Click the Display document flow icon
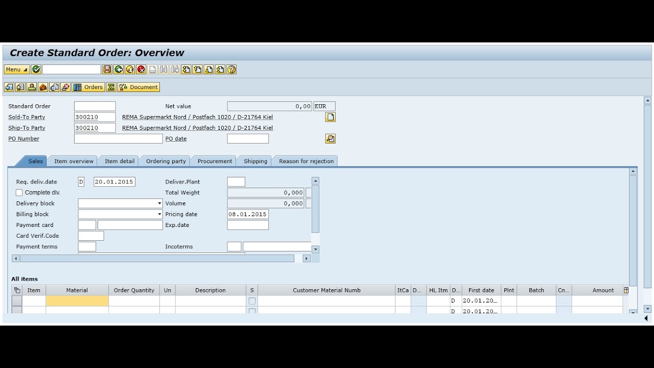Image resolution: width=654 pixels, height=368 pixels. point(9,87)
